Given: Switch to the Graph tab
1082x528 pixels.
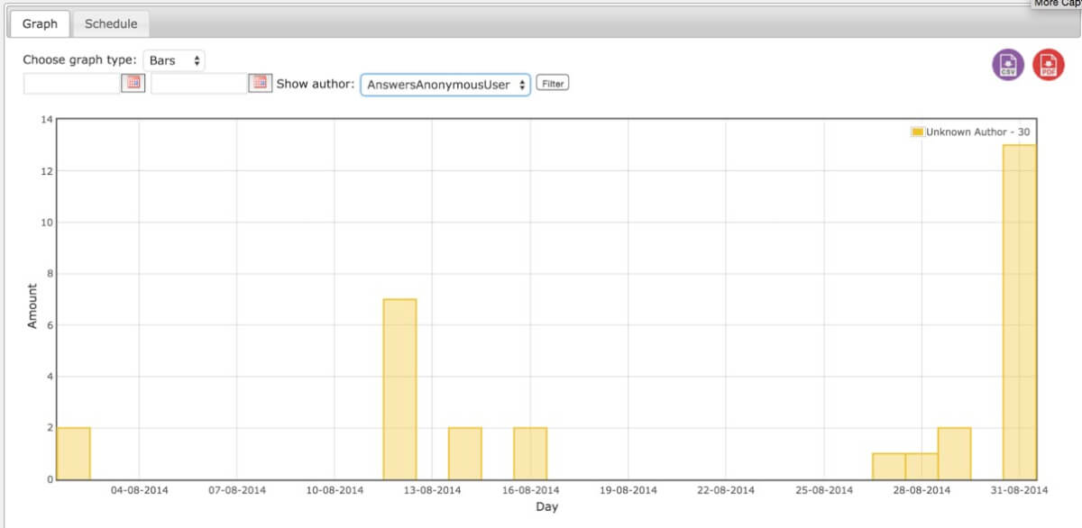Looking at the screenshot, I should 40,24.
